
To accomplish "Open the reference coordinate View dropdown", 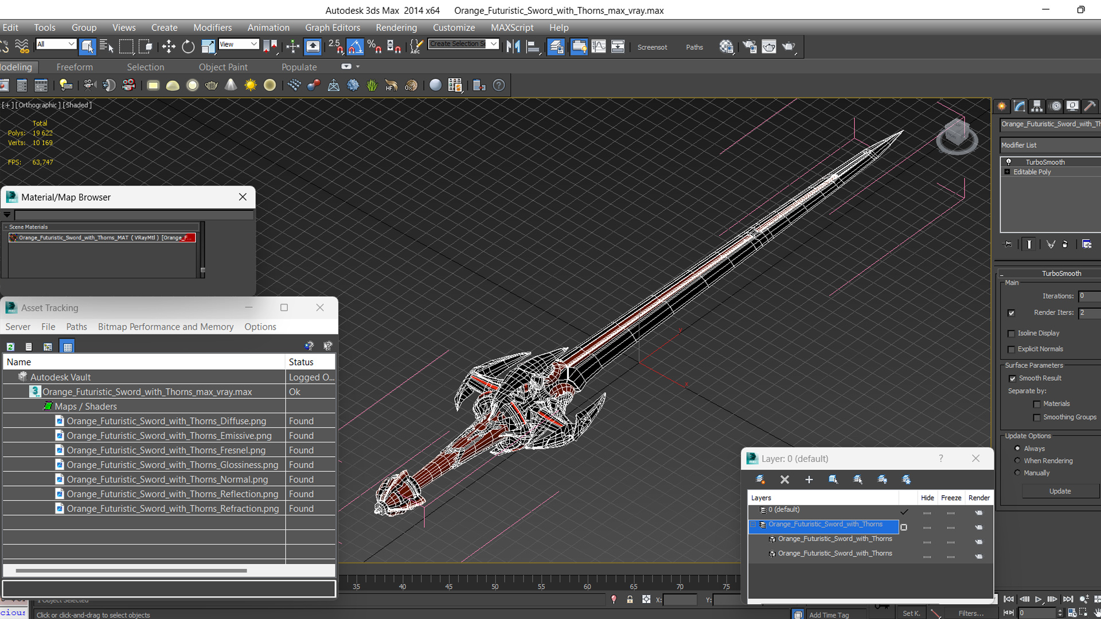I will click(x=239, y=44).
